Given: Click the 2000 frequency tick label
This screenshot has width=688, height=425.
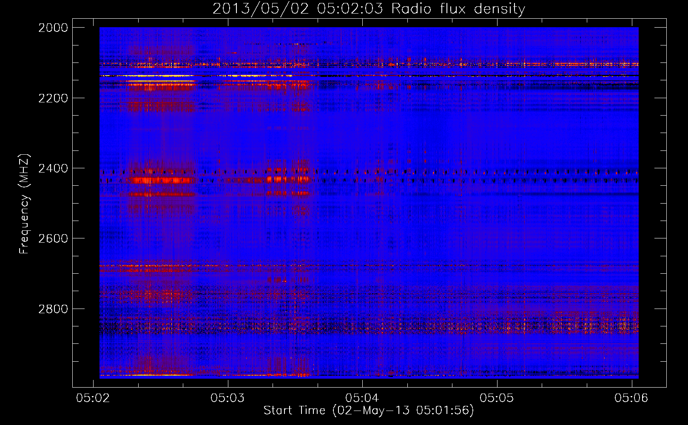Looking at the screenshot, I should click(x=53, y=28).
